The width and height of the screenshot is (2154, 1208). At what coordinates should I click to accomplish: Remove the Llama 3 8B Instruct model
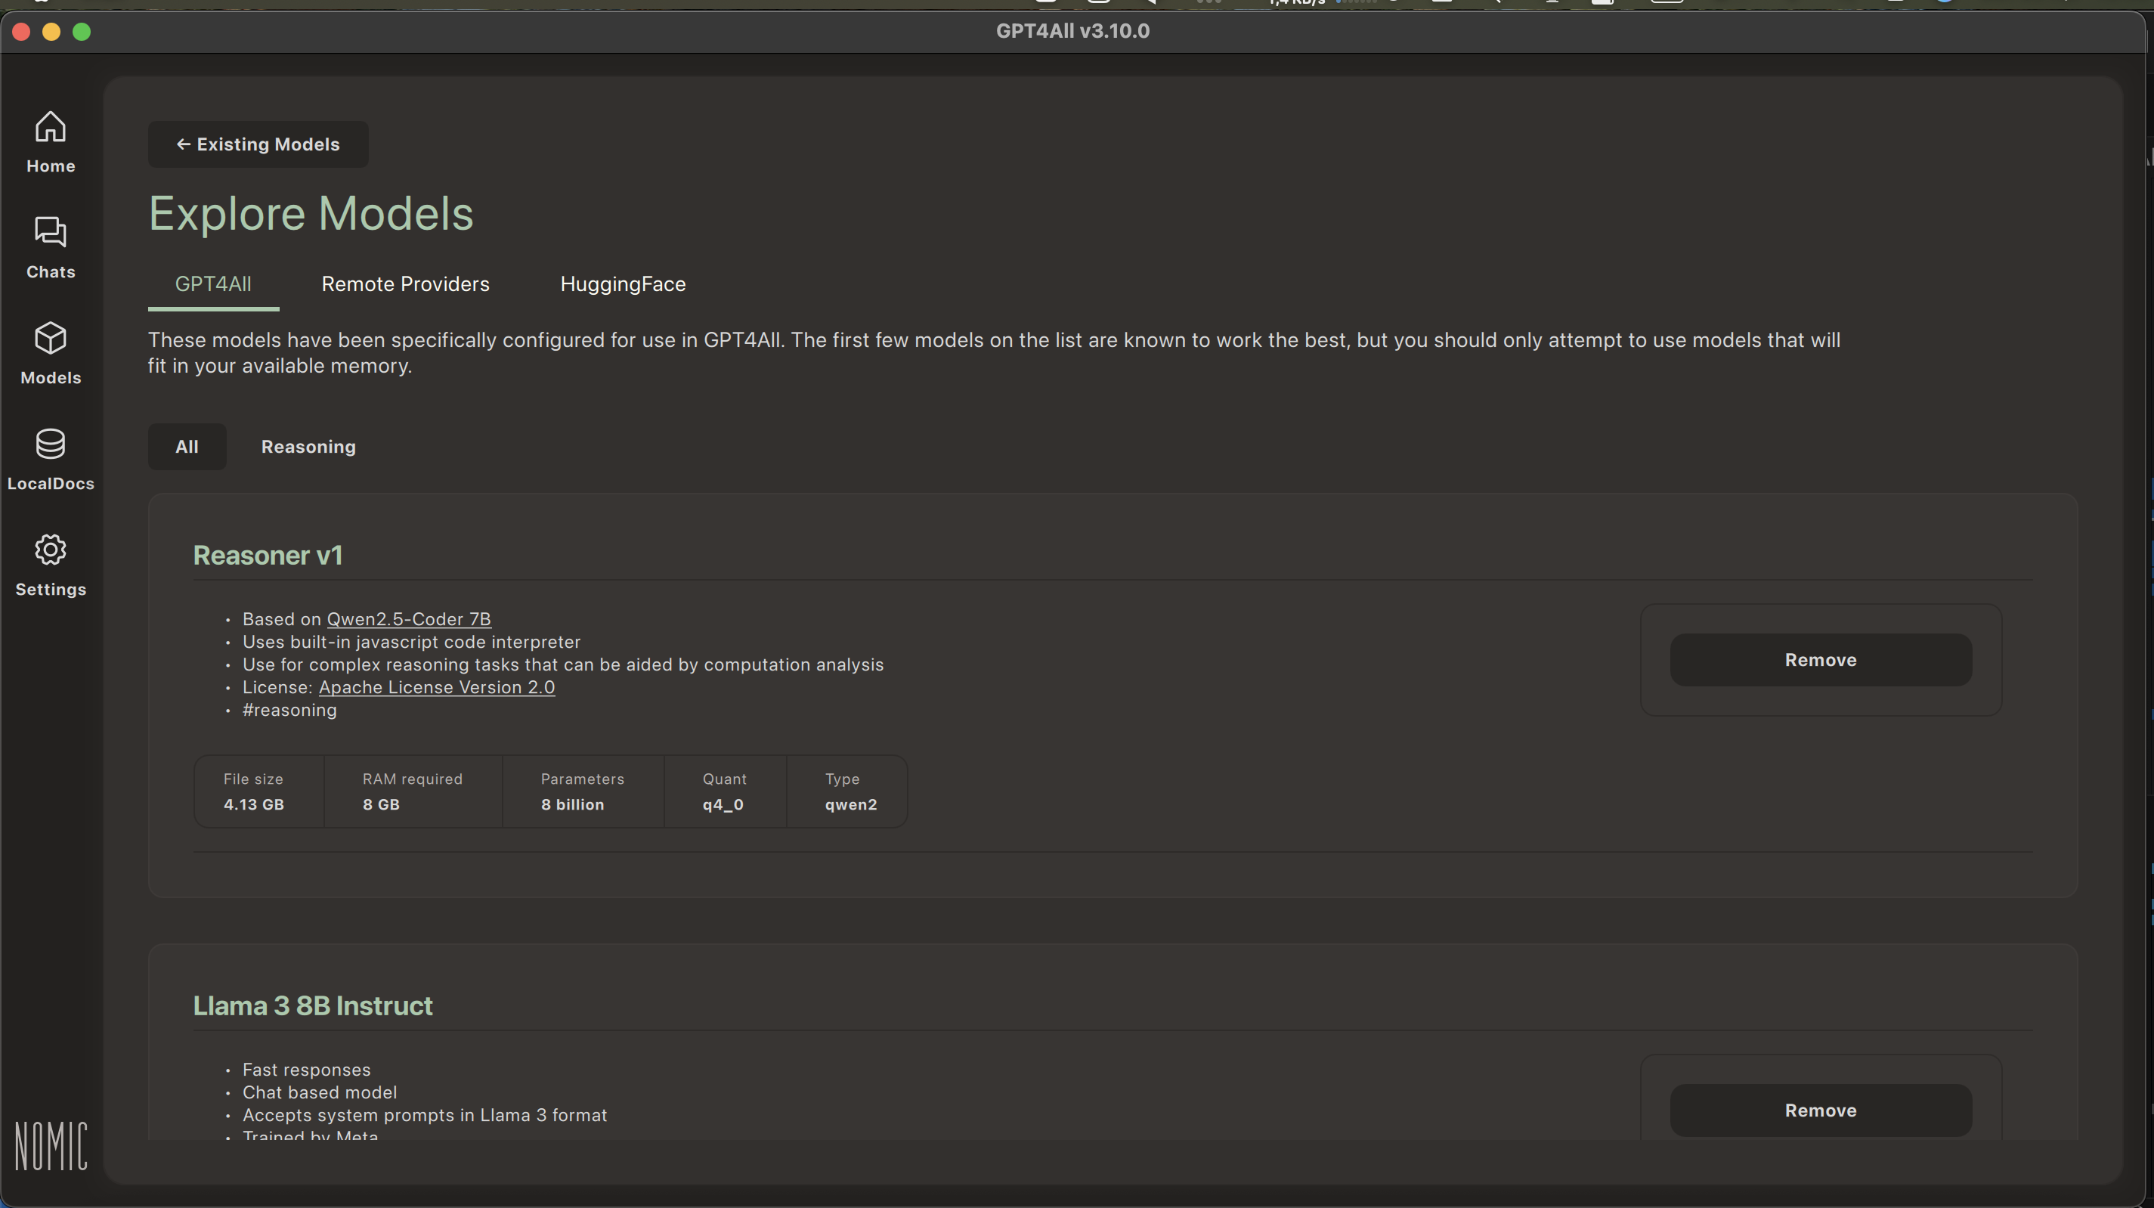coord(1821,1110)
